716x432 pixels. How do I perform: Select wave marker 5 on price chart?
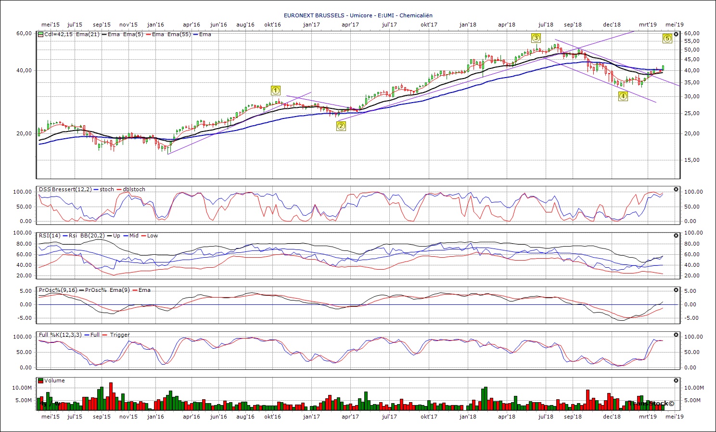click(x=667, y=39)
